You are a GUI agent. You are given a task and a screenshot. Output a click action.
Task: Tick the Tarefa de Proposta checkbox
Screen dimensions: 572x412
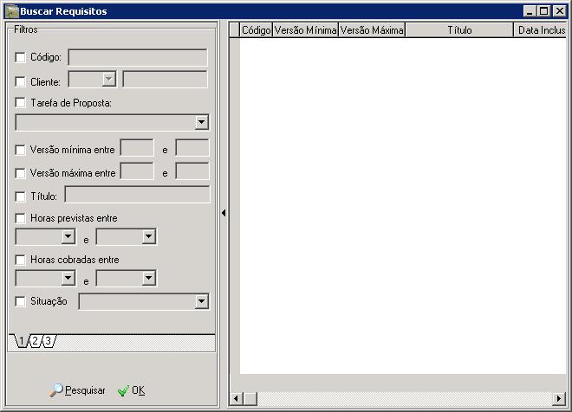21,103
